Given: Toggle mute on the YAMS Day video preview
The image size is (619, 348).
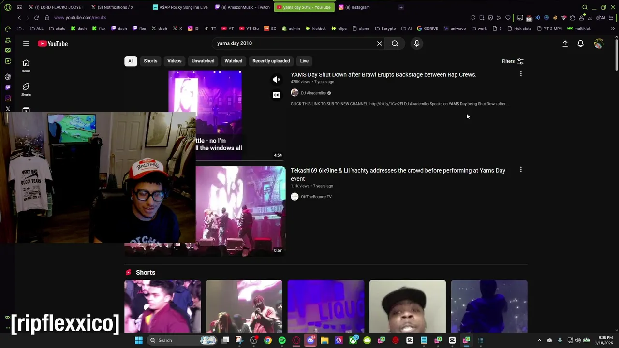Looking at the screenshot, I should tap(277, 80).
